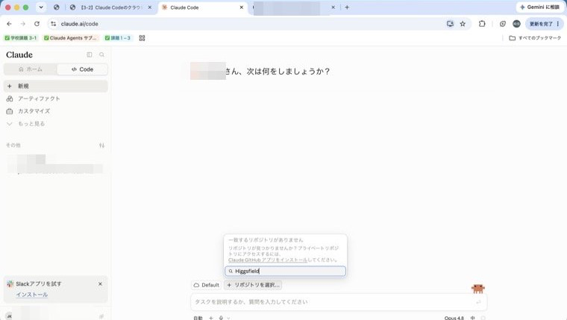Click the インストール link for Slack
567x320 pixels.
32,295
